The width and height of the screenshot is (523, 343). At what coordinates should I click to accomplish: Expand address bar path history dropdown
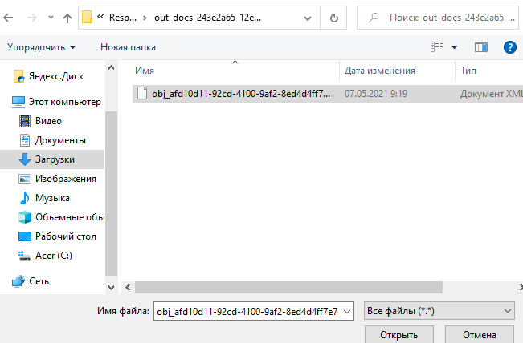point(305,17)
